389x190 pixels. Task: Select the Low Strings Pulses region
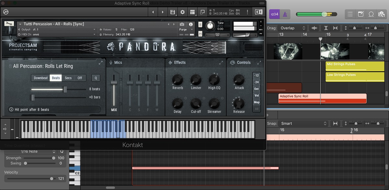(355, 77)
